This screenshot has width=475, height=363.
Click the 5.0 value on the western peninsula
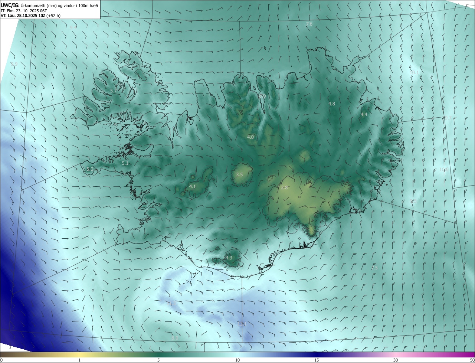coord(90,169)
